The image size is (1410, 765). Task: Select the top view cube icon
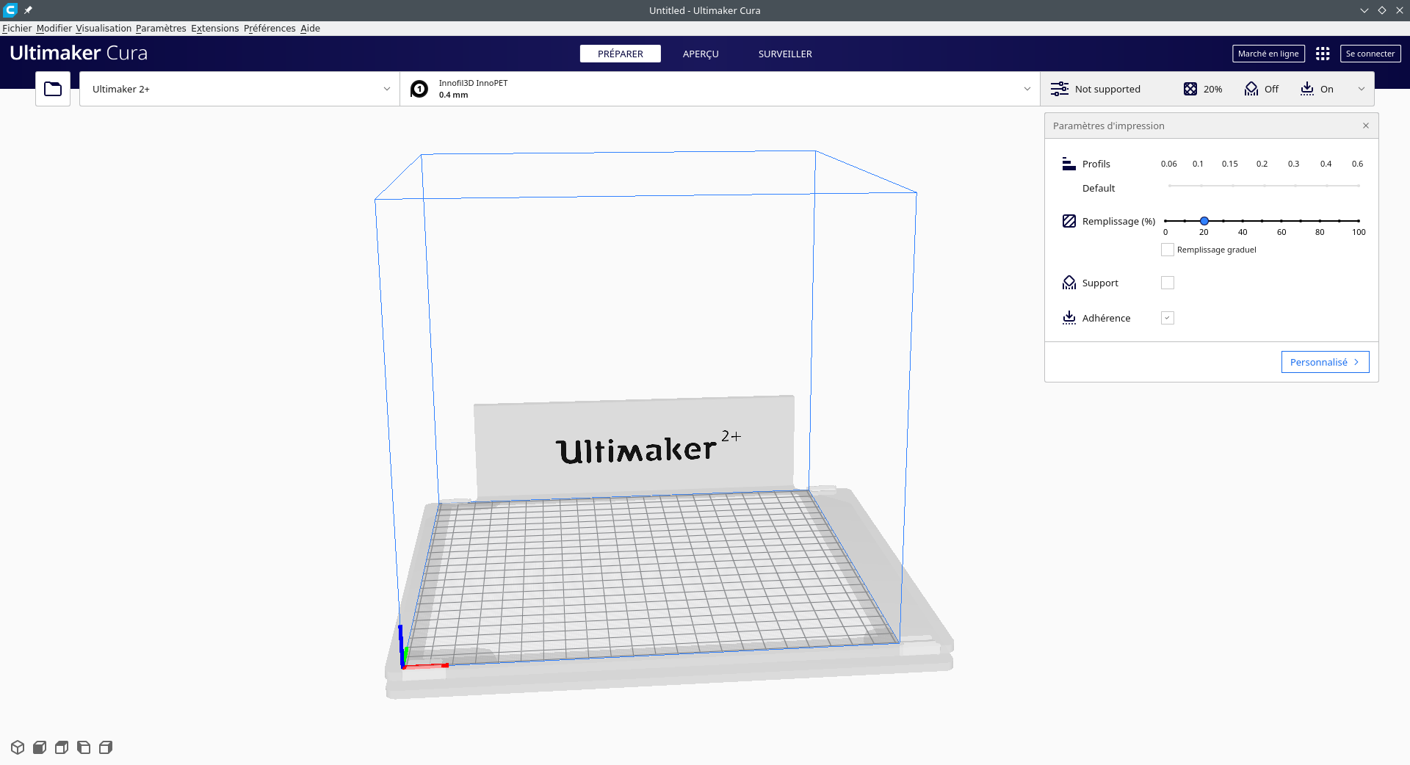[62, 747]
